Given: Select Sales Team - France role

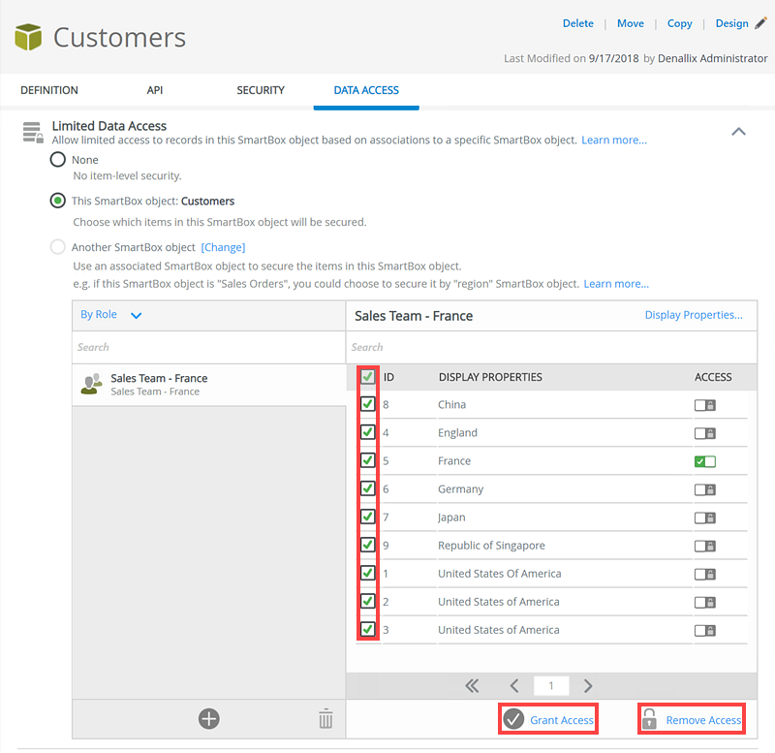Looking at the screenshot, I should coord(159,385).
